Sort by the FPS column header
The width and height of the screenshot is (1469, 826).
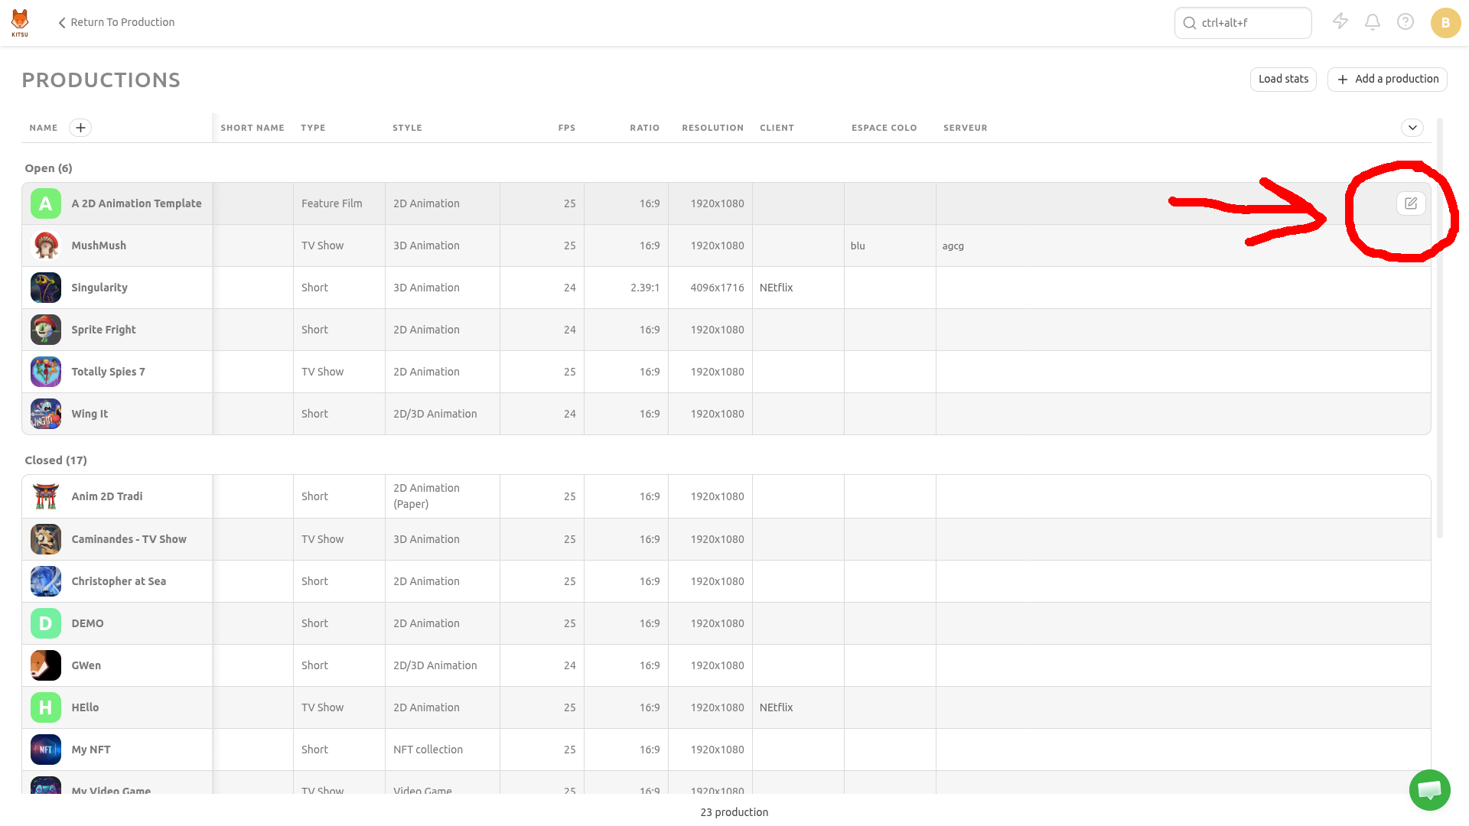click(566, 128)
